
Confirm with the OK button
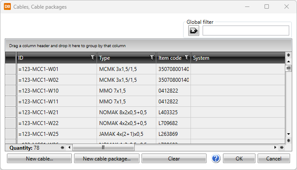click(x=239, y=158)
